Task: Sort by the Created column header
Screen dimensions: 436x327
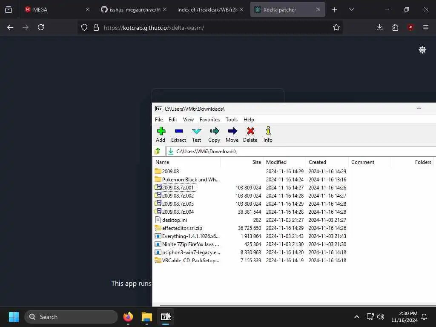Action: point(327,162)
